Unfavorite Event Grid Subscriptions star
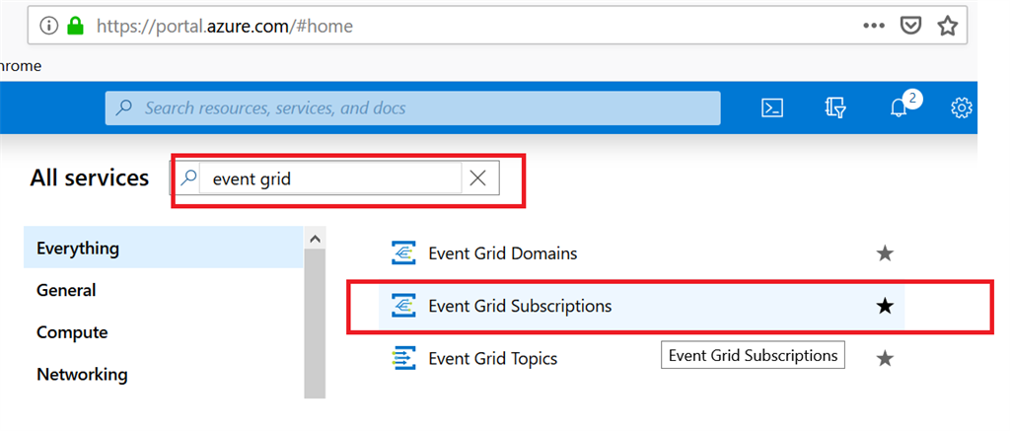Viewport: 1010px width, 431px height. click(x=885, y=307)
